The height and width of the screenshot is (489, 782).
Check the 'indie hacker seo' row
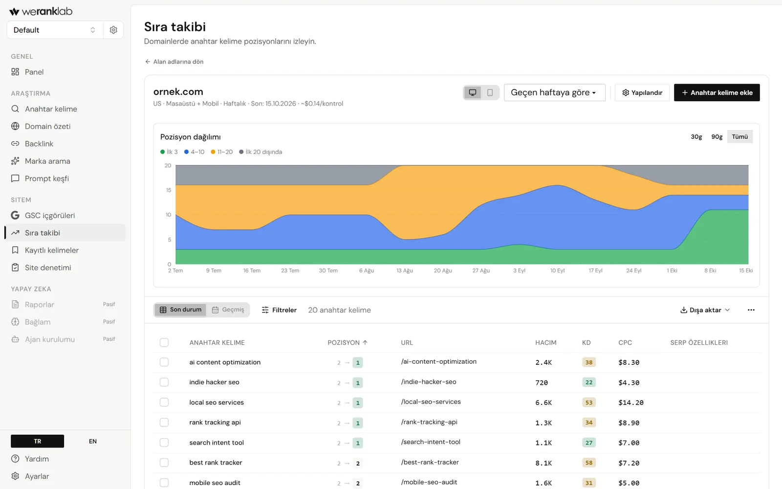pyautogui.click(x=164, y=382)
